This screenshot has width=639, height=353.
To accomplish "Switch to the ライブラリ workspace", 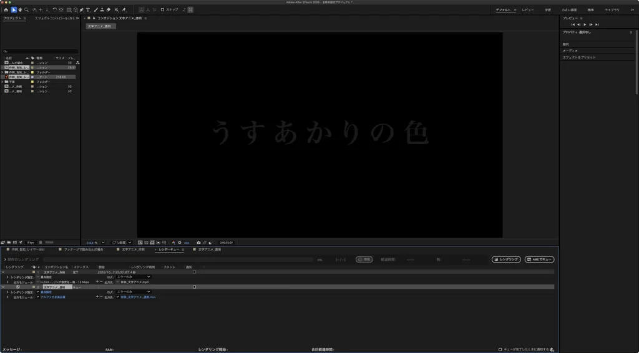I will pos(612,10).
